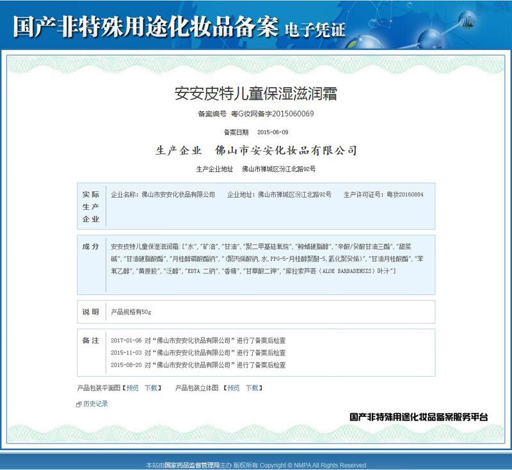Select the 生产企业地址 line under the company heading
Image resolution: width=512 pixels, height=470 pixels.
255,169
